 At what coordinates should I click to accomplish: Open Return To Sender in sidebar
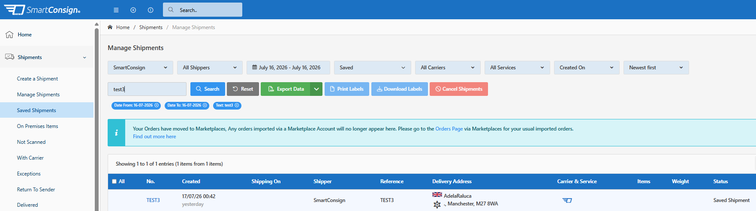coord(36,190)
